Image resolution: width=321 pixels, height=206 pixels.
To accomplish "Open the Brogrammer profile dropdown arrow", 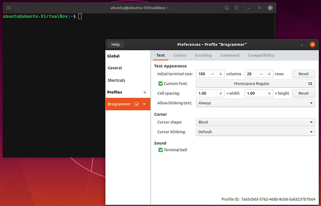I will [x=144, y=104].
